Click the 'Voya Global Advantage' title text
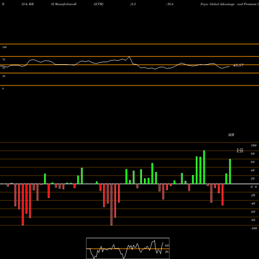Image resolution: width=259 pixels, height=259 pixels. [217, 4]
